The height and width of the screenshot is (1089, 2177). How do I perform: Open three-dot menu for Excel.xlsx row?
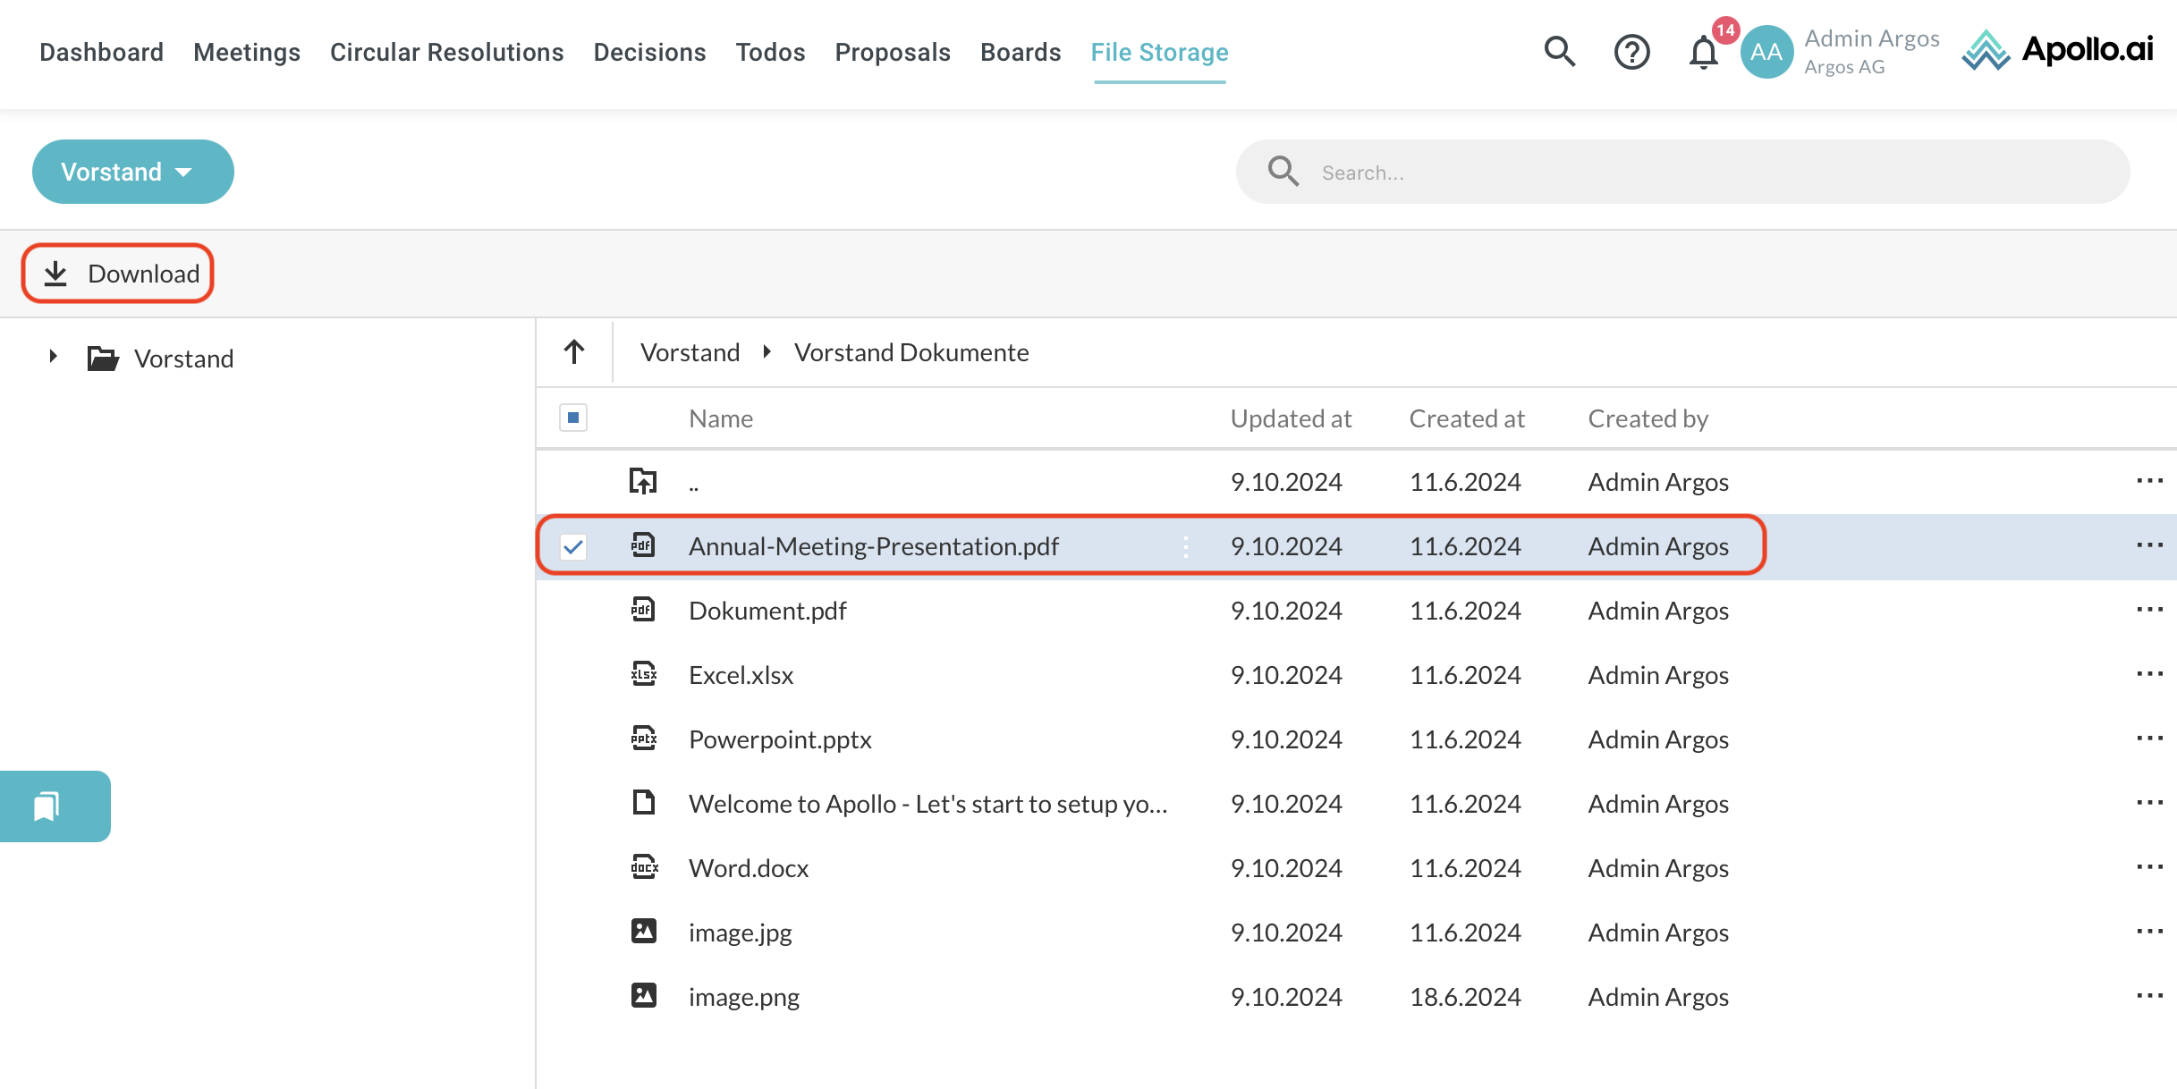pos(2148,674)
